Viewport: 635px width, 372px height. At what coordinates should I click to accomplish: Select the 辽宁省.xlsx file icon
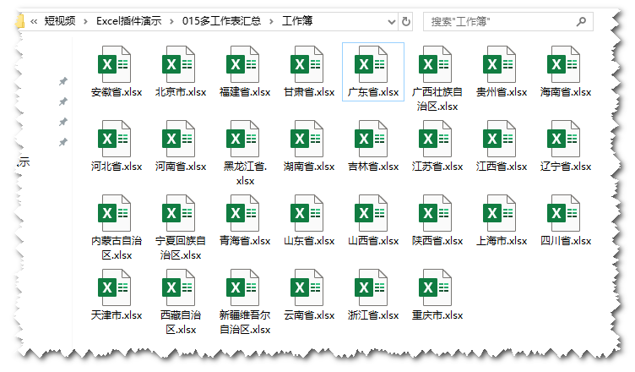click(x=563, y=139)
